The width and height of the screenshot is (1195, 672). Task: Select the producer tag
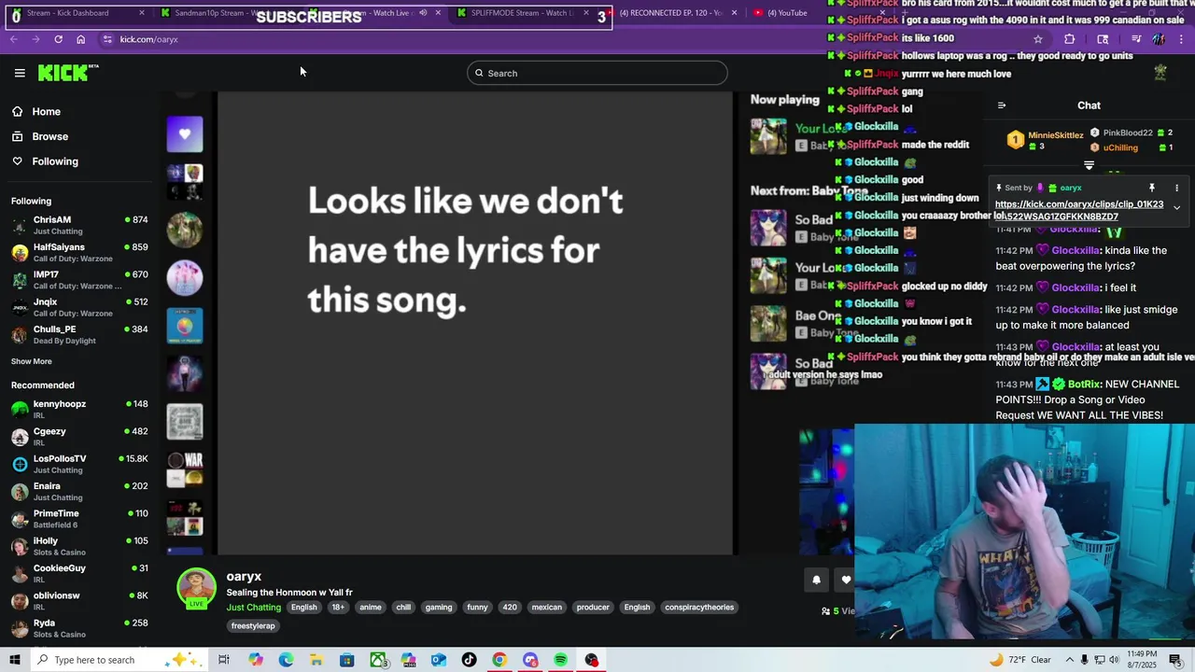[593, 608]
